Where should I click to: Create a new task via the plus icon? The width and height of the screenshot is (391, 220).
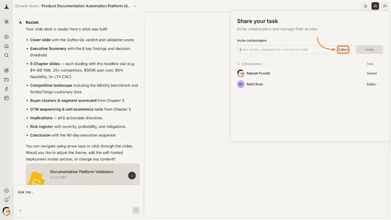[6, 37]
